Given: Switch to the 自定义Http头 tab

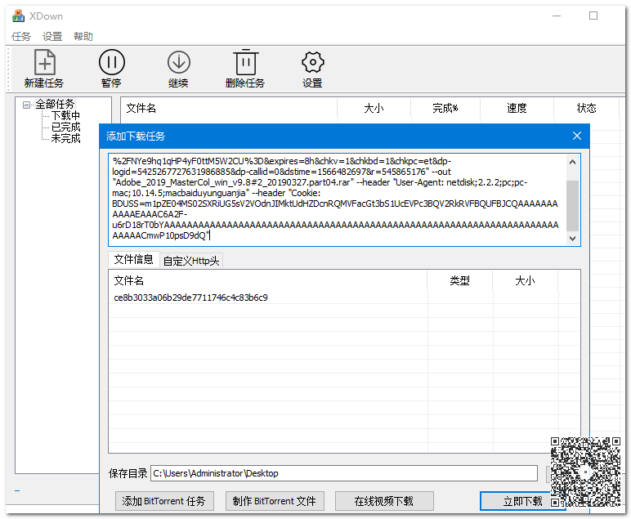Looking at the screenshot, I should (x=191, y=261).
